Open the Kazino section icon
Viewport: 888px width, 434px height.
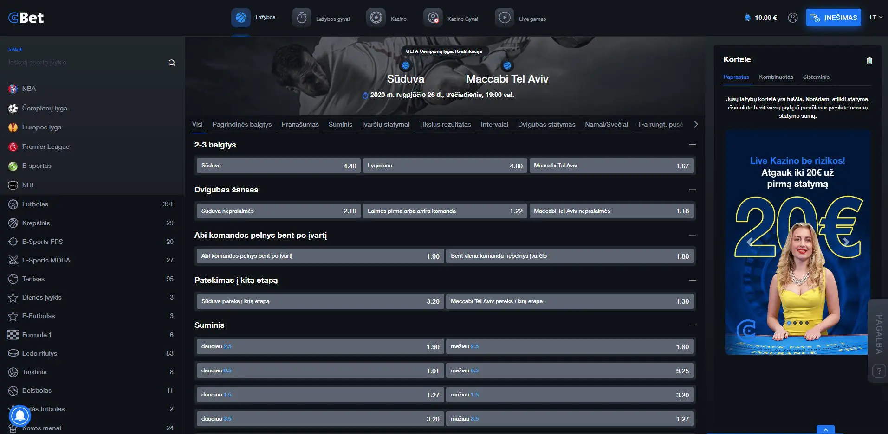376,18
